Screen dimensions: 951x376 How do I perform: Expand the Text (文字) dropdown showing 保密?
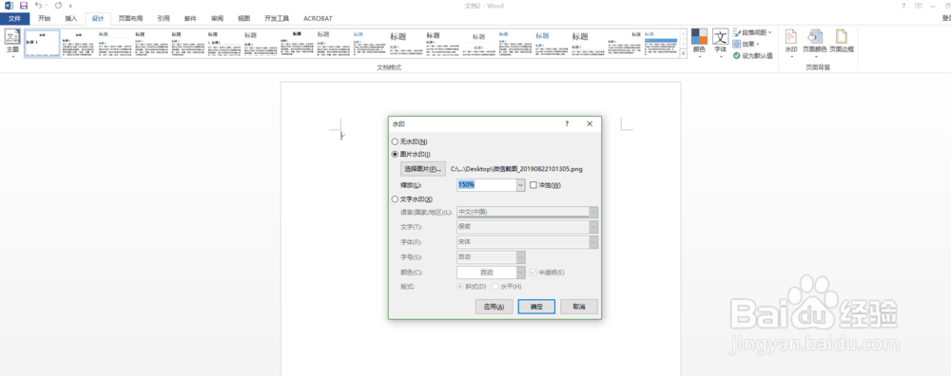[593, 227]
